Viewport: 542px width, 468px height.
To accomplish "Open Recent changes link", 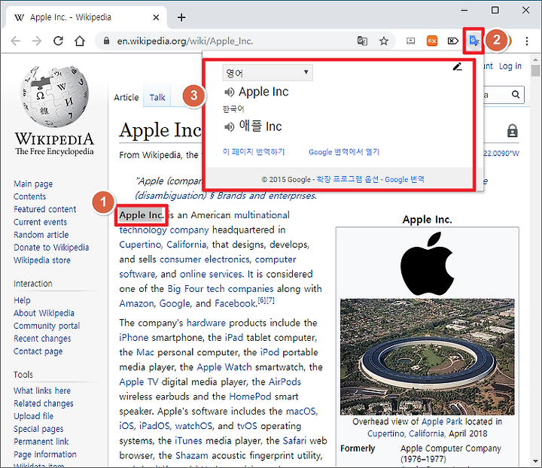I will (42, 339).
